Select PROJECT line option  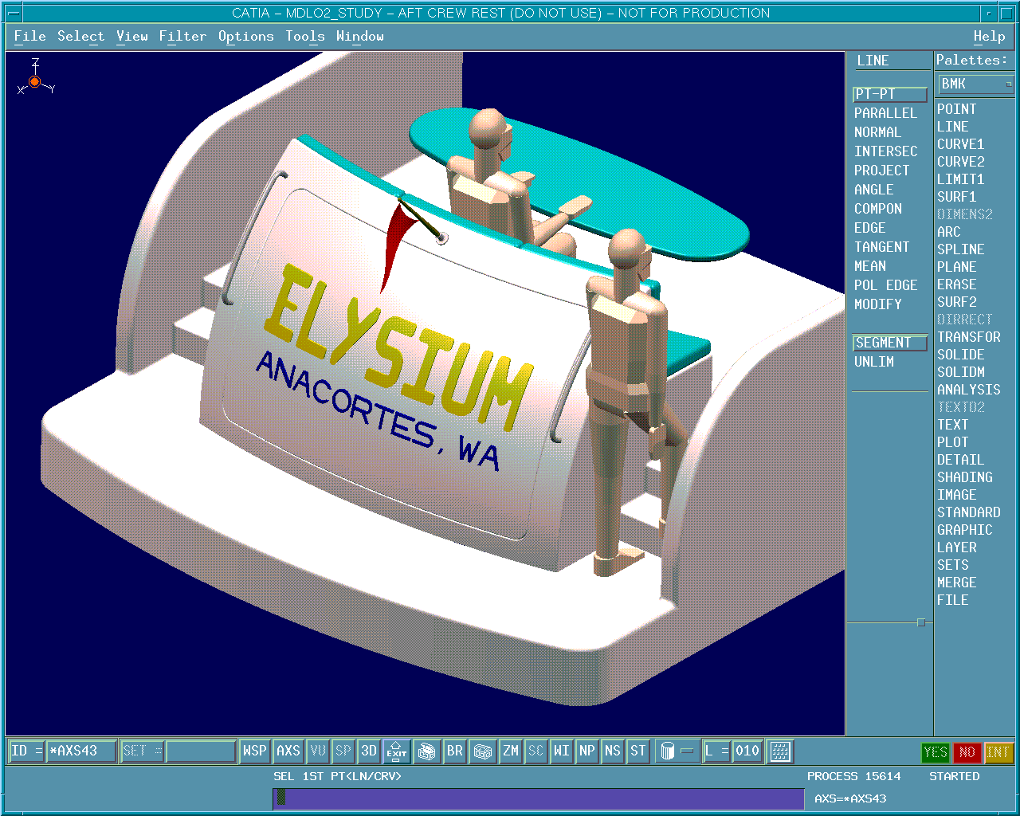pos(881,171)
